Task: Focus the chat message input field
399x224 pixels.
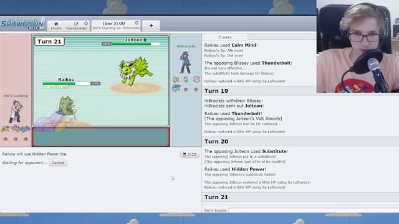Action: pos(314,210)
